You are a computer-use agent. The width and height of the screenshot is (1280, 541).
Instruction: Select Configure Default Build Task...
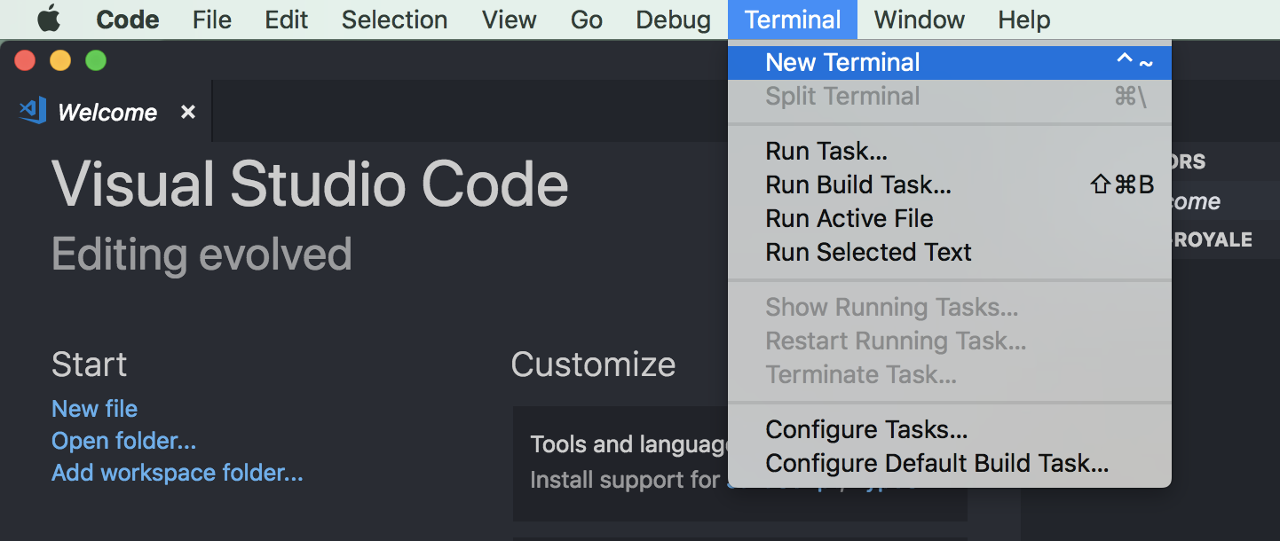coord(950,463)
